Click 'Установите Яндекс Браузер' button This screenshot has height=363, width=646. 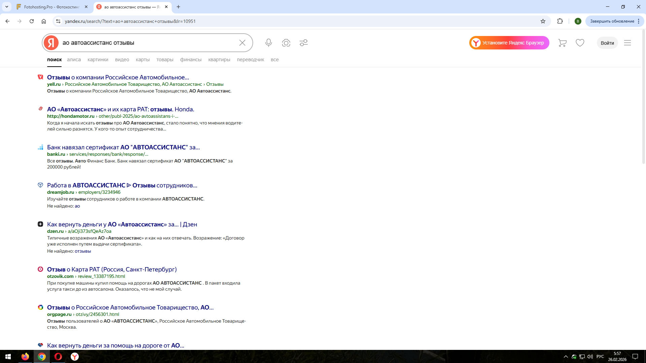click(509, 43)
